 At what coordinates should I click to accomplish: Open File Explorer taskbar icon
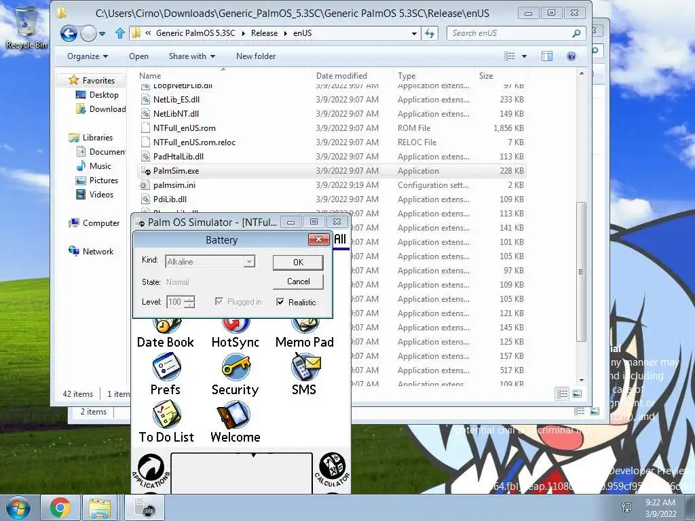pos(100,507)
